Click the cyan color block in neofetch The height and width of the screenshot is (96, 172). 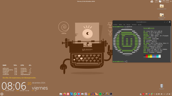click(157, 56)
